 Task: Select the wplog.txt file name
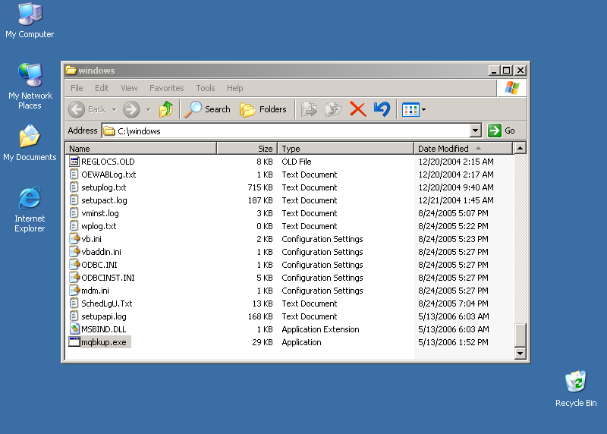tap(99, 225)
